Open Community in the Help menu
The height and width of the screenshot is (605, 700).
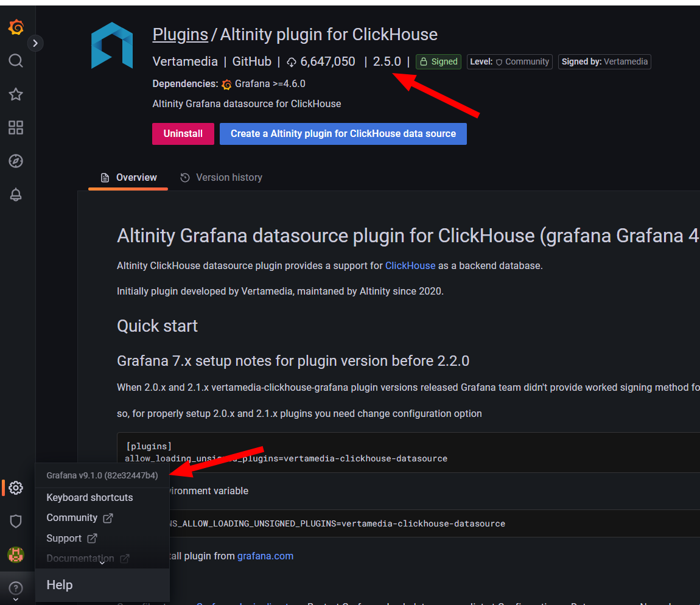point(72,517)
